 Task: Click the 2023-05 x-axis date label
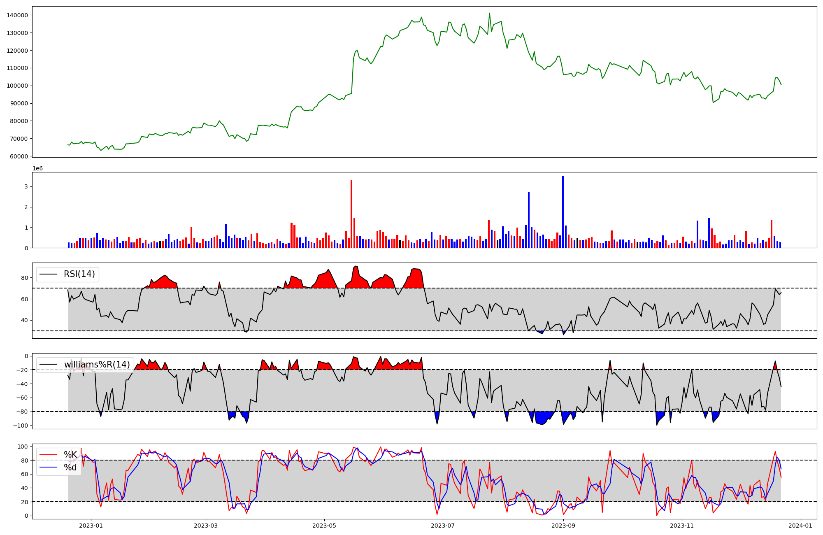tap(324, 526)
